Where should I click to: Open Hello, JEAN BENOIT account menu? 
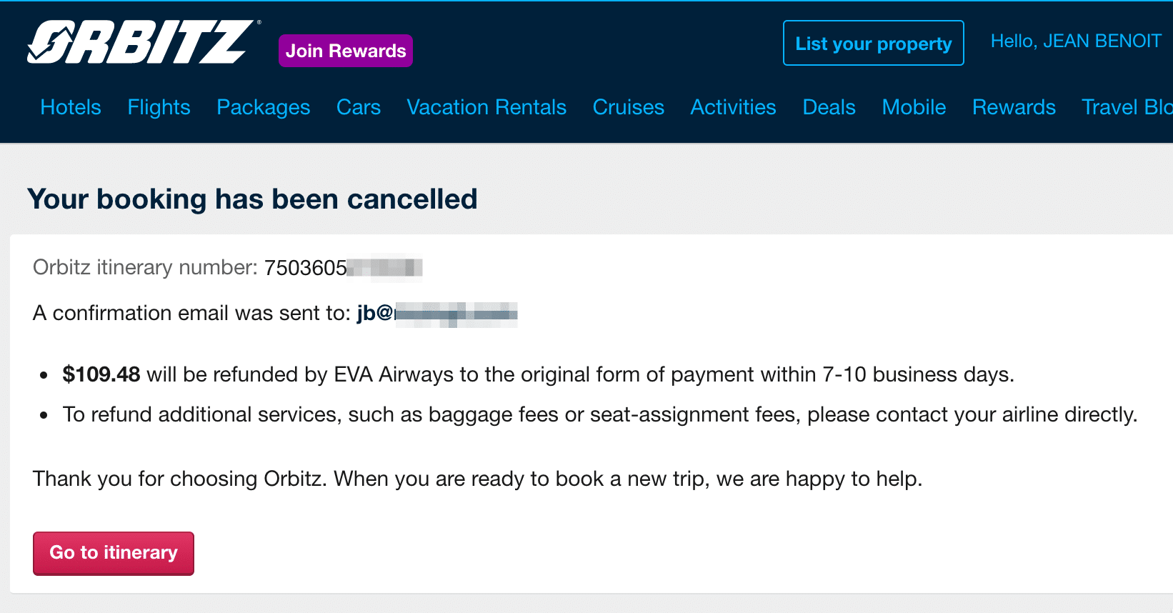coord(1075,41)
